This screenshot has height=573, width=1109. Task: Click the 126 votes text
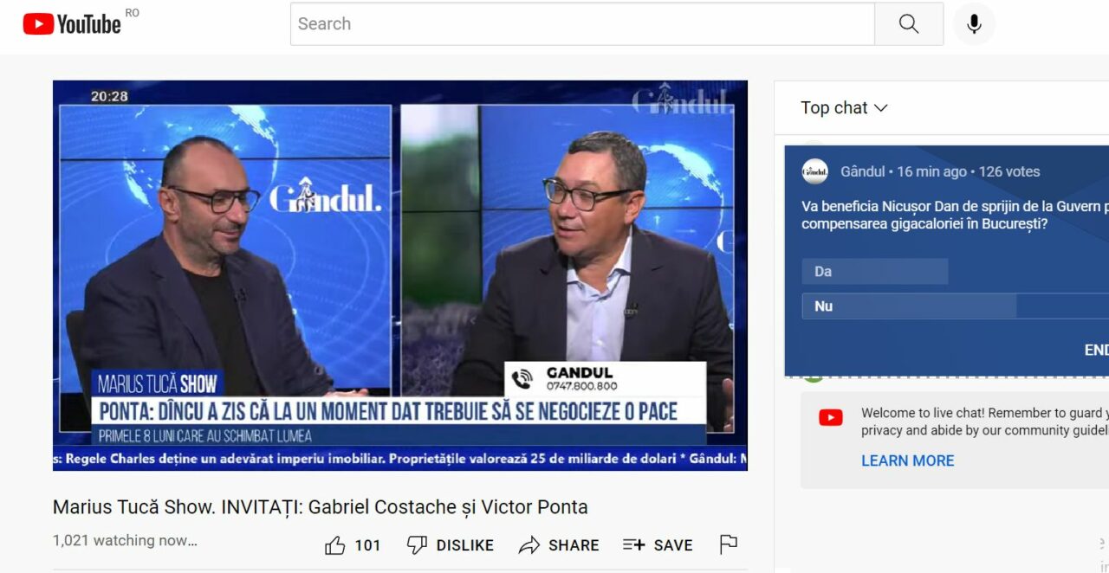click(1009, 171)
